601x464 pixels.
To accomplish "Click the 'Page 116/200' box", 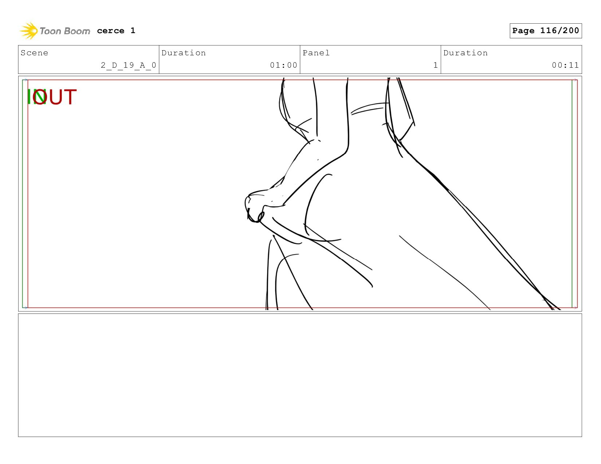I will 546,31.
